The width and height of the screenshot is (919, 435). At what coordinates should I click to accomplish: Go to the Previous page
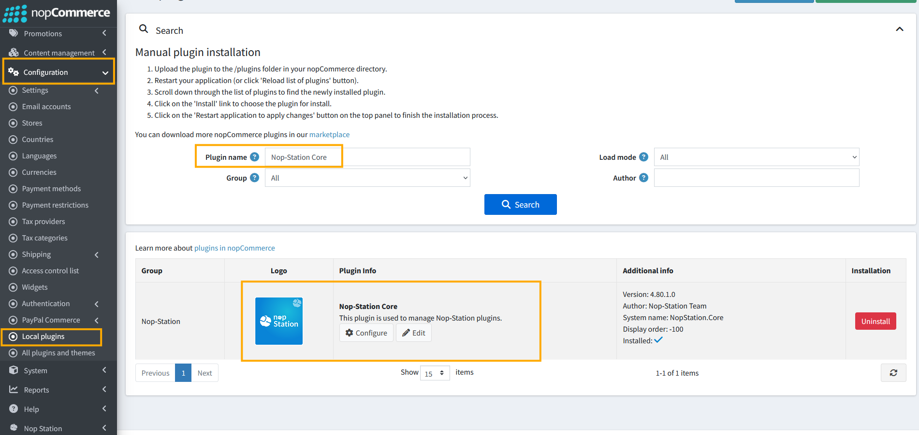click(x=155, y=373)
